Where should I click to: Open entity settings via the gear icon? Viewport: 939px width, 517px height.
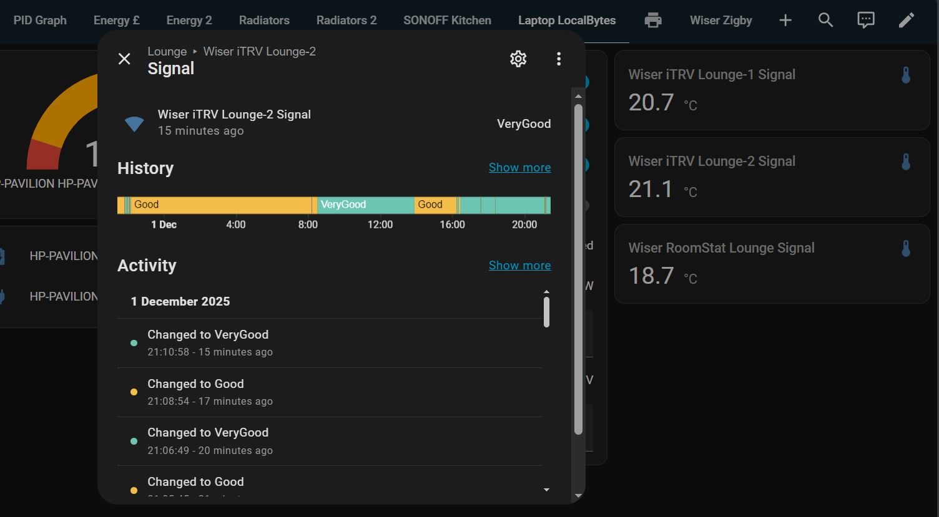pyautogui.click(x=518, y=59)
